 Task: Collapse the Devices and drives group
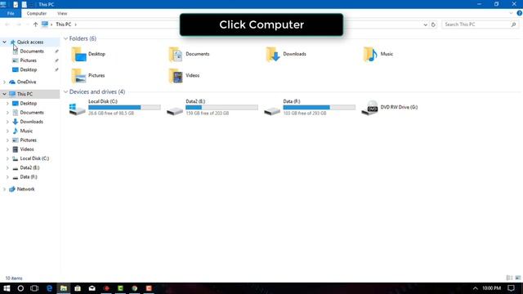pos(65,91)
